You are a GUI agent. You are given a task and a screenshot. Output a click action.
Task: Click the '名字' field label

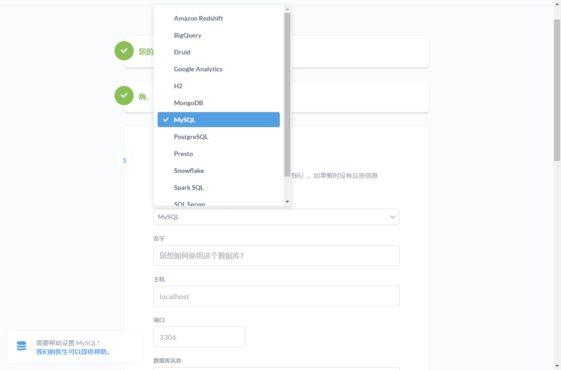[159, 239]
